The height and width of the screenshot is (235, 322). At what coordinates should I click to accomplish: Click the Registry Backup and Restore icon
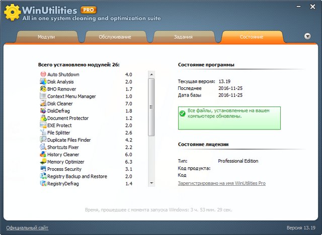pyautogui.click(x=43, y=176)
